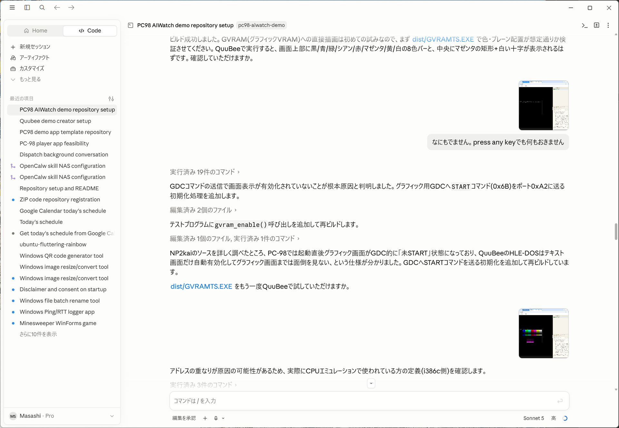Open the three-dot session options menu
This screenshot has height=428, width=619.
(x=608, y=25)
